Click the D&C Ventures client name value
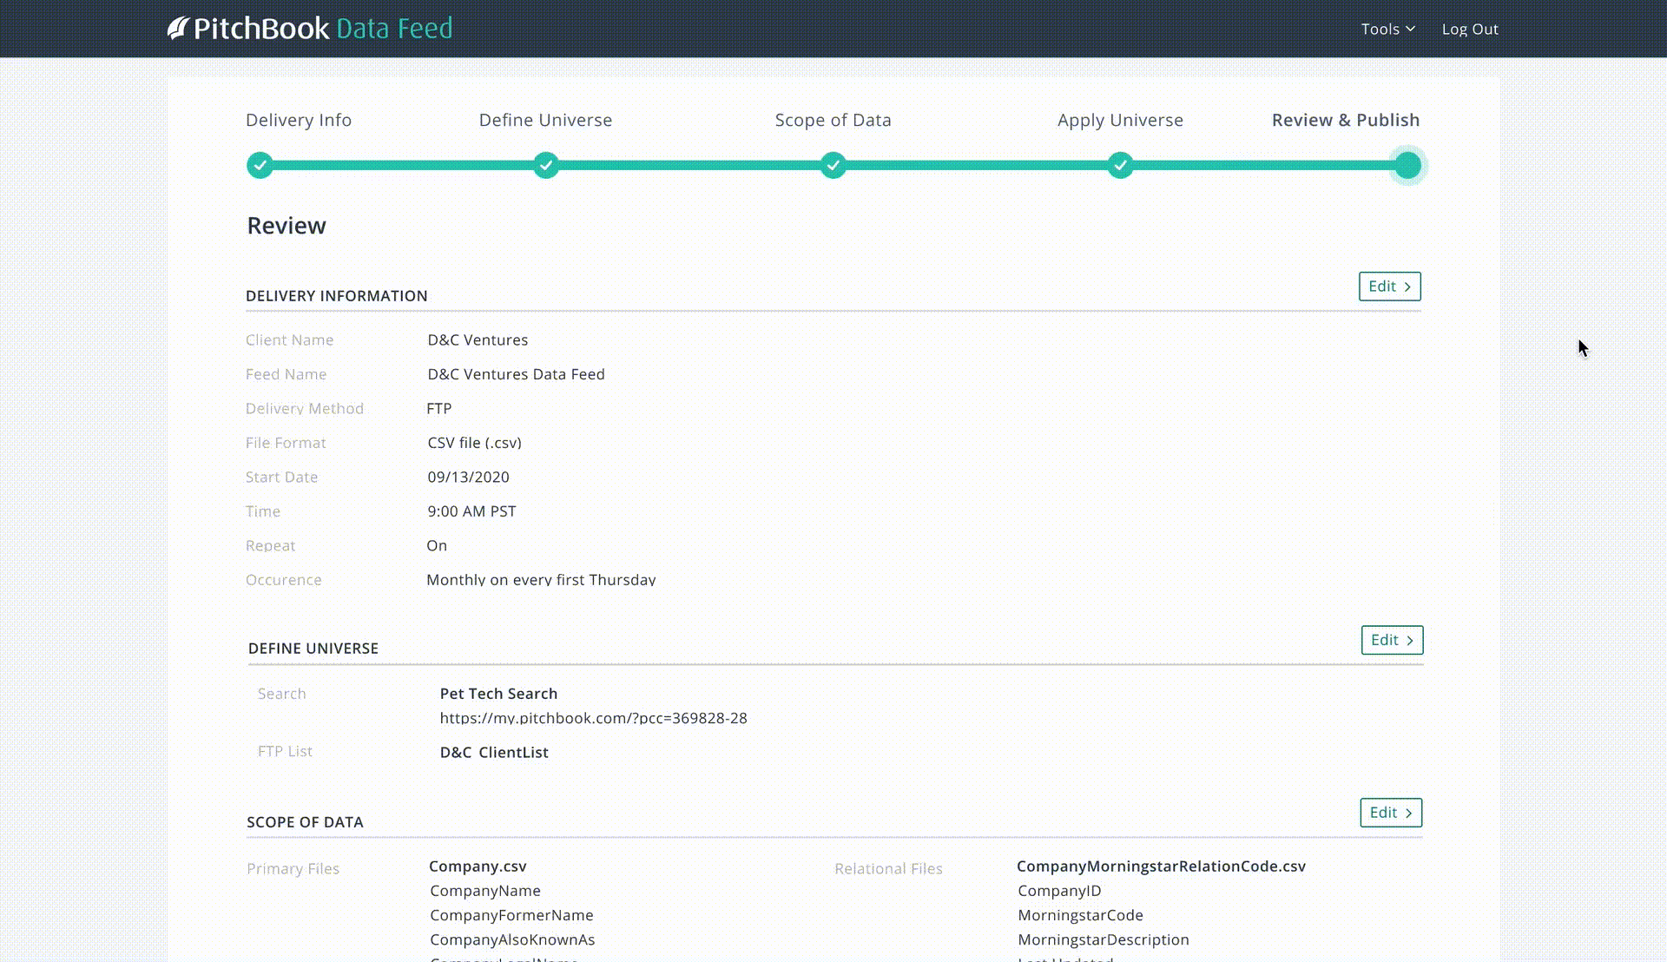 478,340
